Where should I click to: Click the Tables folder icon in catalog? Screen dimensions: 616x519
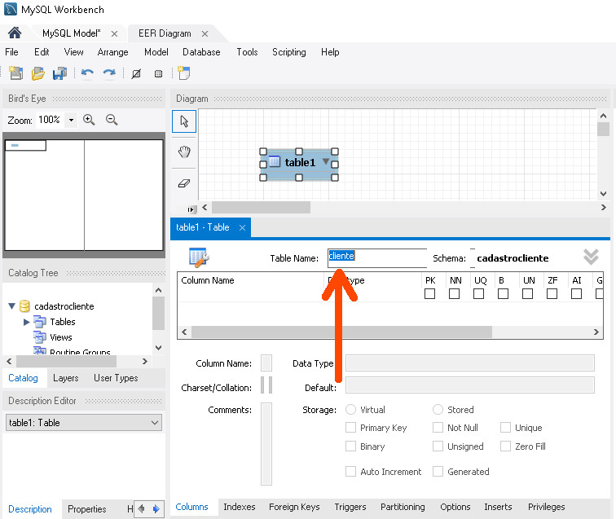(x=40, y=322)
